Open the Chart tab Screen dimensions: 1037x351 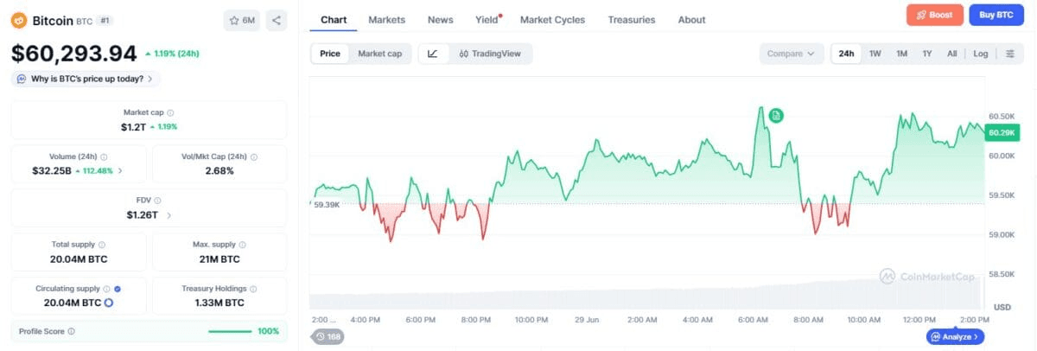pyautogui.click(x=334, y=20)
